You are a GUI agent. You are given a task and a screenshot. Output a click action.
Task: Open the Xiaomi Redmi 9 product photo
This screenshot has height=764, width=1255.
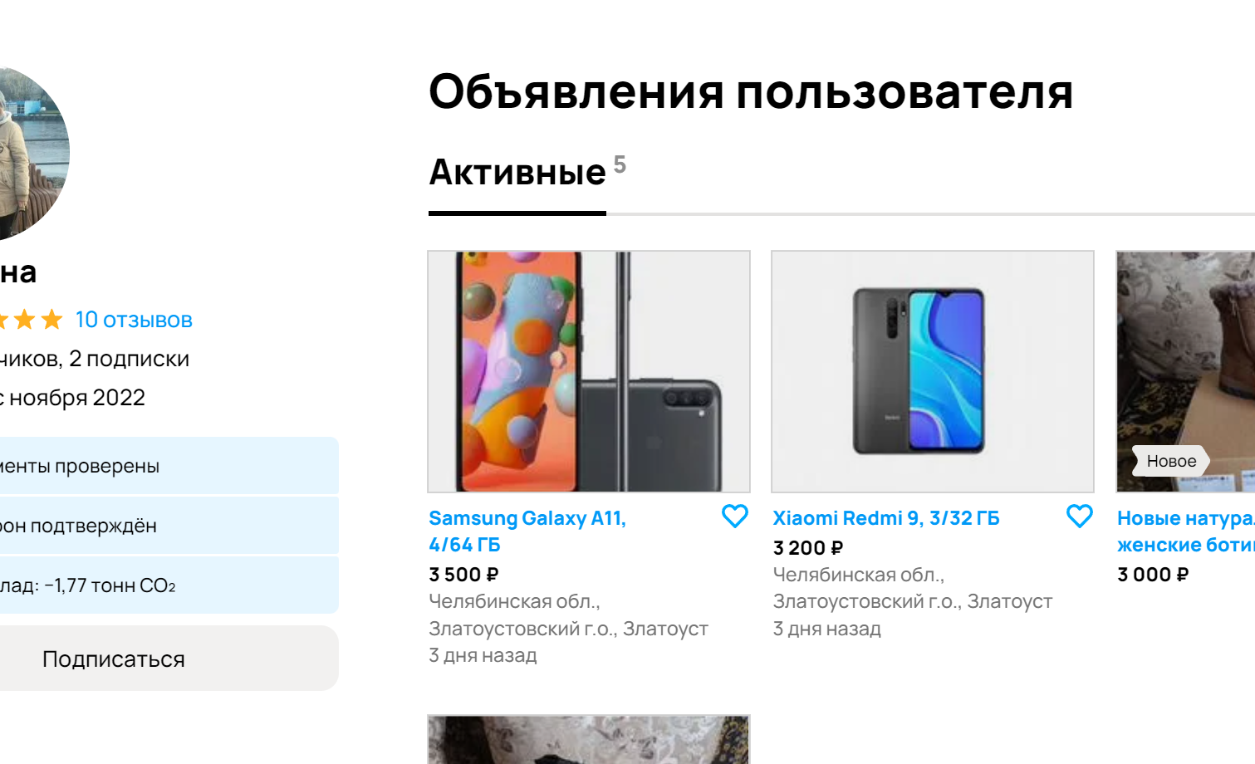pos(933,371)
